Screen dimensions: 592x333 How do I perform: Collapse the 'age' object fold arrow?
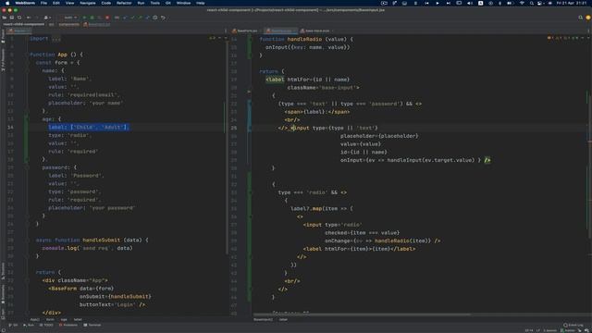[x=27, y=119]
